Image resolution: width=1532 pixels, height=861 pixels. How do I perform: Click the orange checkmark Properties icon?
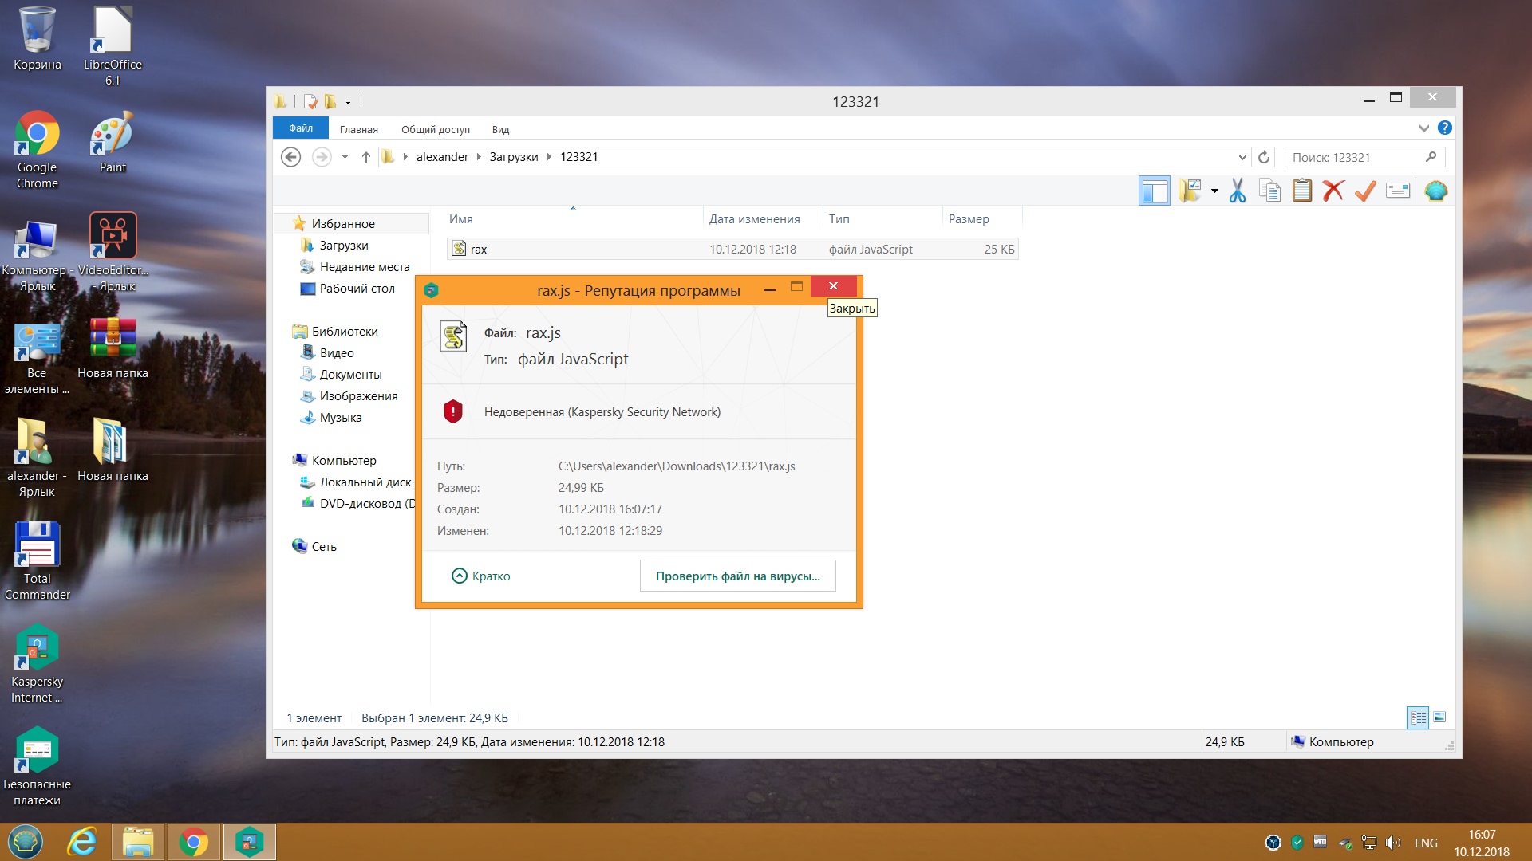tap(1365, 191)
